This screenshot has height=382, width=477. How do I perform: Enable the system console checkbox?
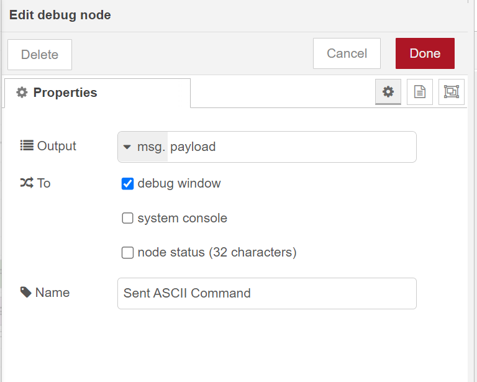pos(128,219)
